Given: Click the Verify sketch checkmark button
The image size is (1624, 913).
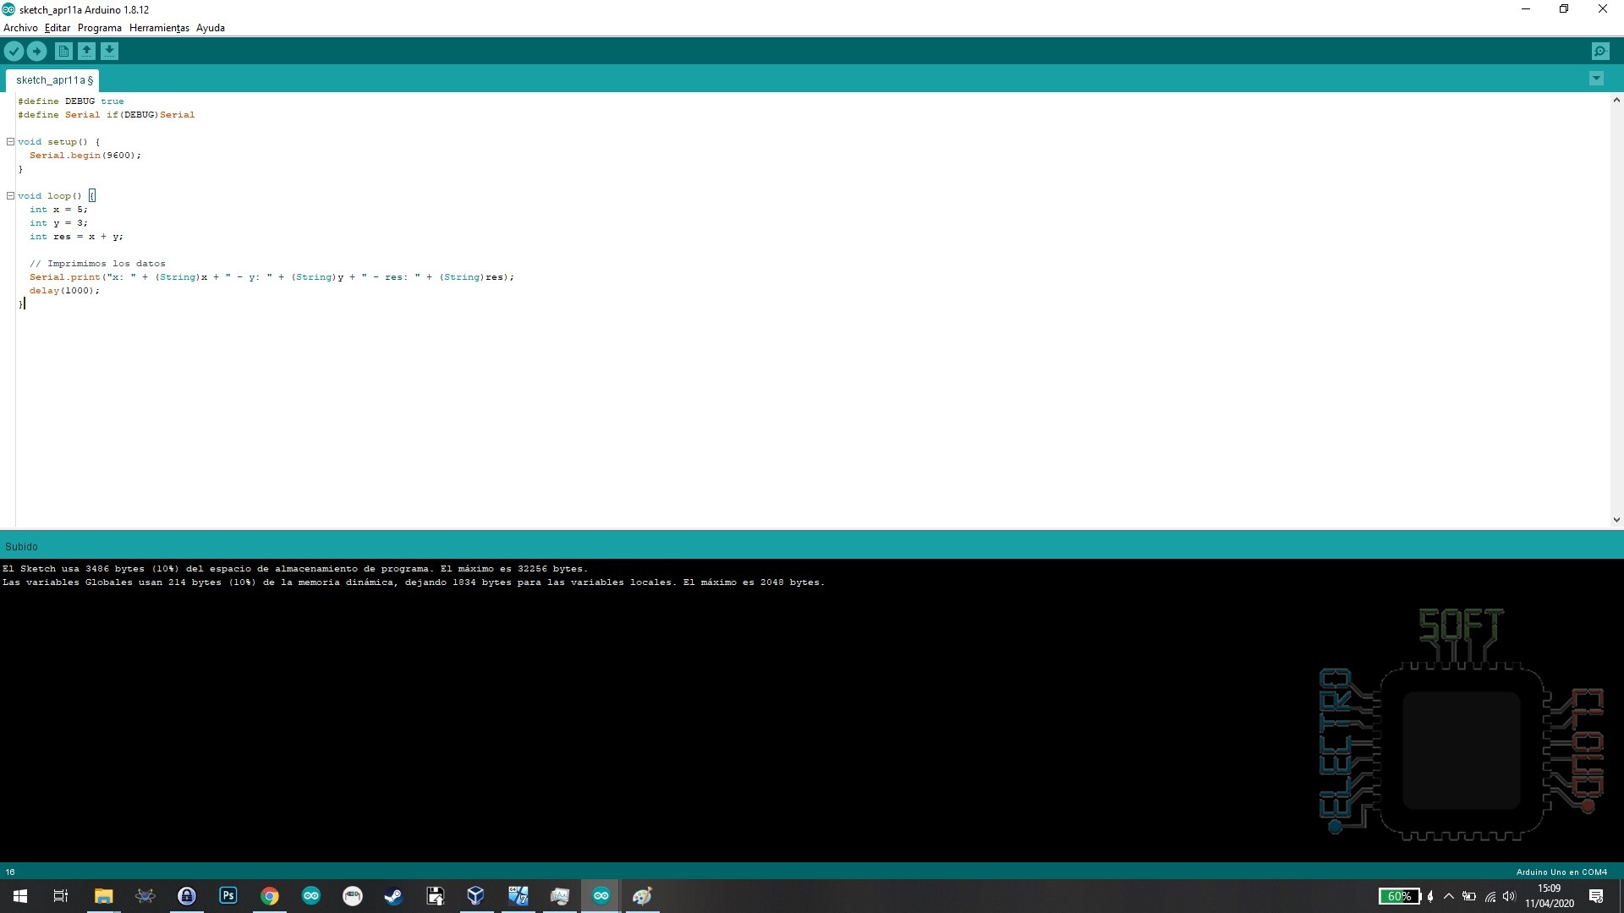Looking at the screenshot, I should (x=14, y=52).
